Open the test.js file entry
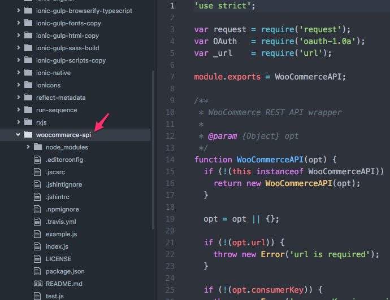 (x=55, y=296)
